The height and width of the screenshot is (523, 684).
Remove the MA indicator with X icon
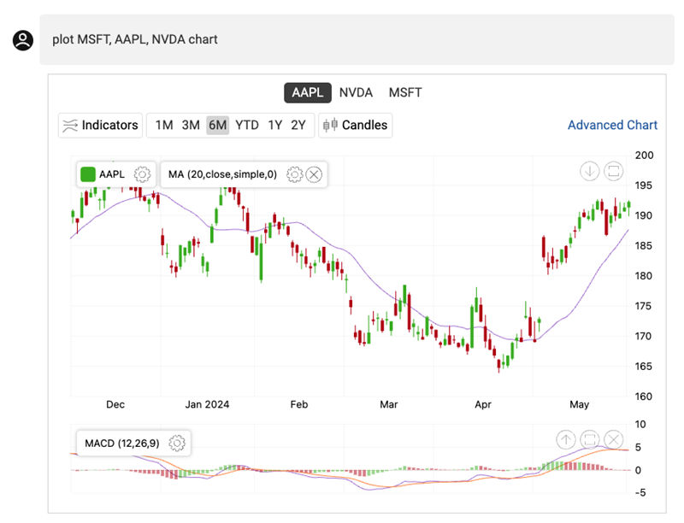[x=314, y=174]
